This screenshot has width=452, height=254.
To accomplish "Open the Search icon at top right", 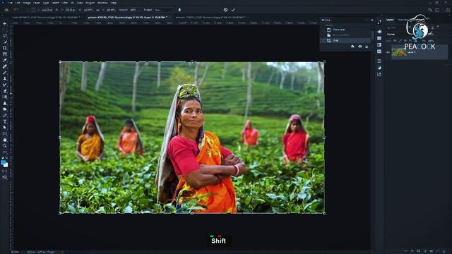I will click(430, 10).
